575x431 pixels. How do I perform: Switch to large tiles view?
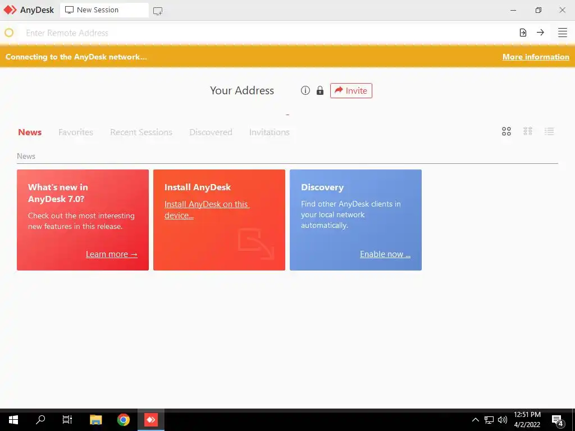(x=506, y=131)
